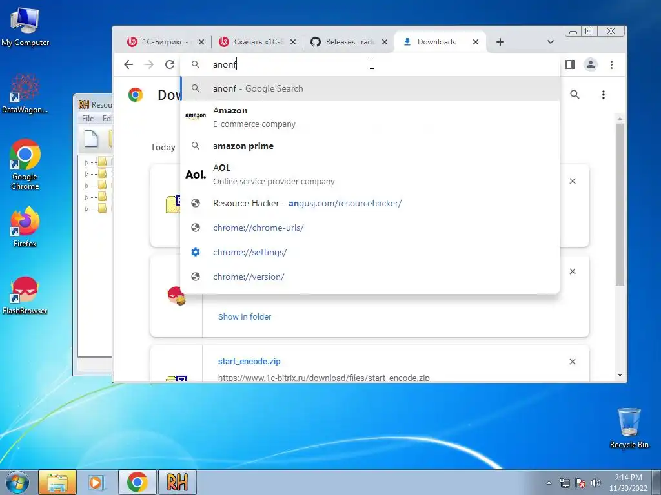Expand the tab search chevron
This screenshot has width=661, height=495.
coord(550,42)
